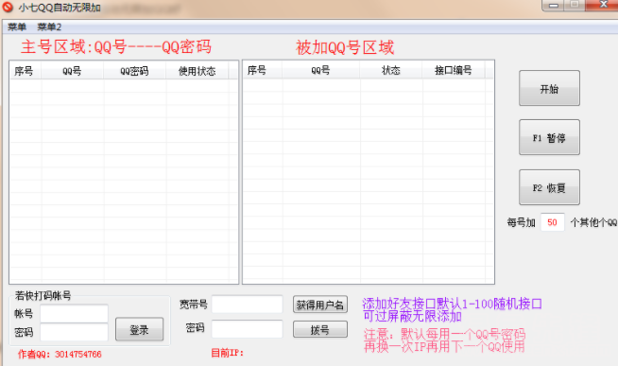This screenshot has width=618, height=366.
Task: Select the QQ密码 column header in main list
Action: click(x=135, y=71)
